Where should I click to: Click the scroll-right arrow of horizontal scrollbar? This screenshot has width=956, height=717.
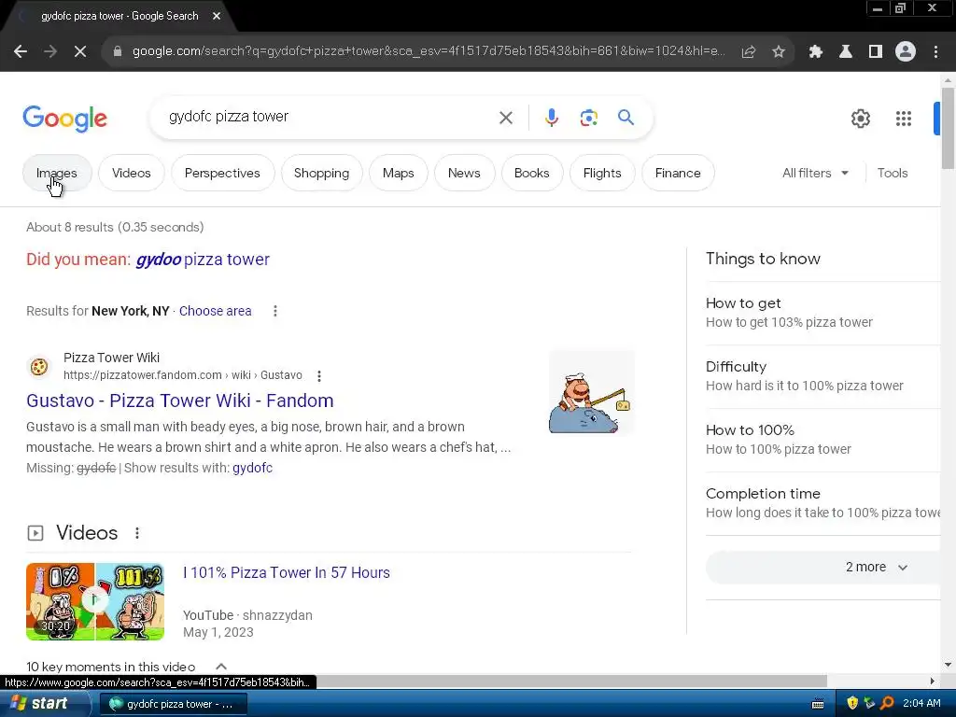[x=932, y=681]
